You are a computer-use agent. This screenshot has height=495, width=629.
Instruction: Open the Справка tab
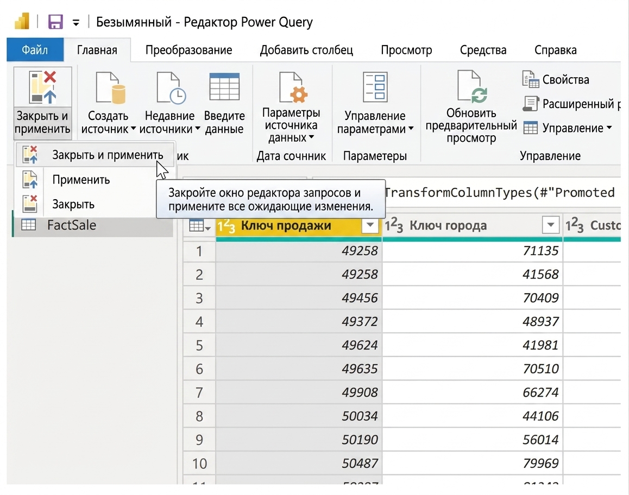556,50
